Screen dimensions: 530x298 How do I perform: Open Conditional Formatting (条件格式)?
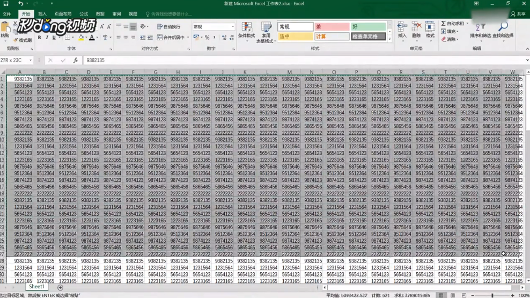tap(246, 32)
